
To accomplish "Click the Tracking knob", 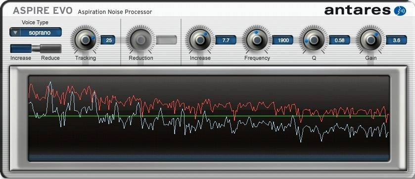I will click(85, 40).
